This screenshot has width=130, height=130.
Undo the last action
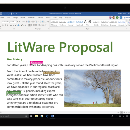point(5,14)
